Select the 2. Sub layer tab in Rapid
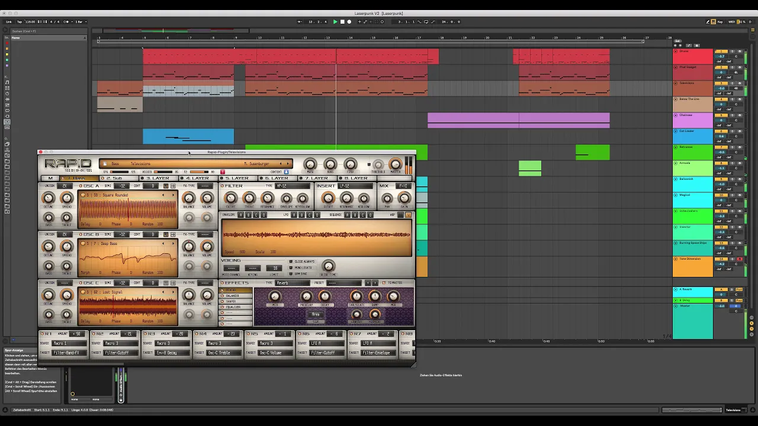758x426 pixels. (x=118, y=178)
